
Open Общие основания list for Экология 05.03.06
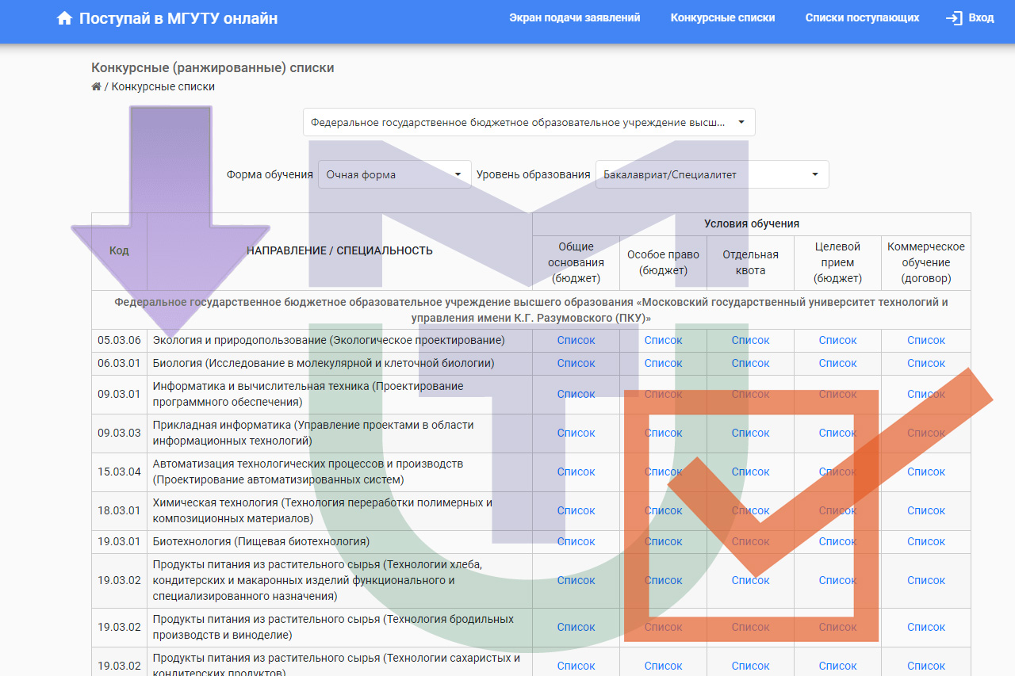[x=576, y=340]
